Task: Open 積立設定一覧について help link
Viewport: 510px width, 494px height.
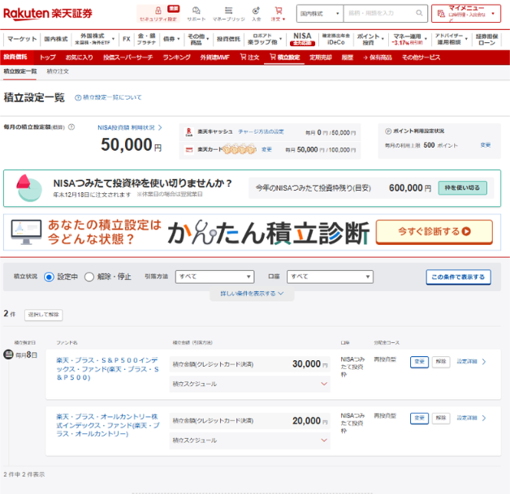Action: [112, 97]
